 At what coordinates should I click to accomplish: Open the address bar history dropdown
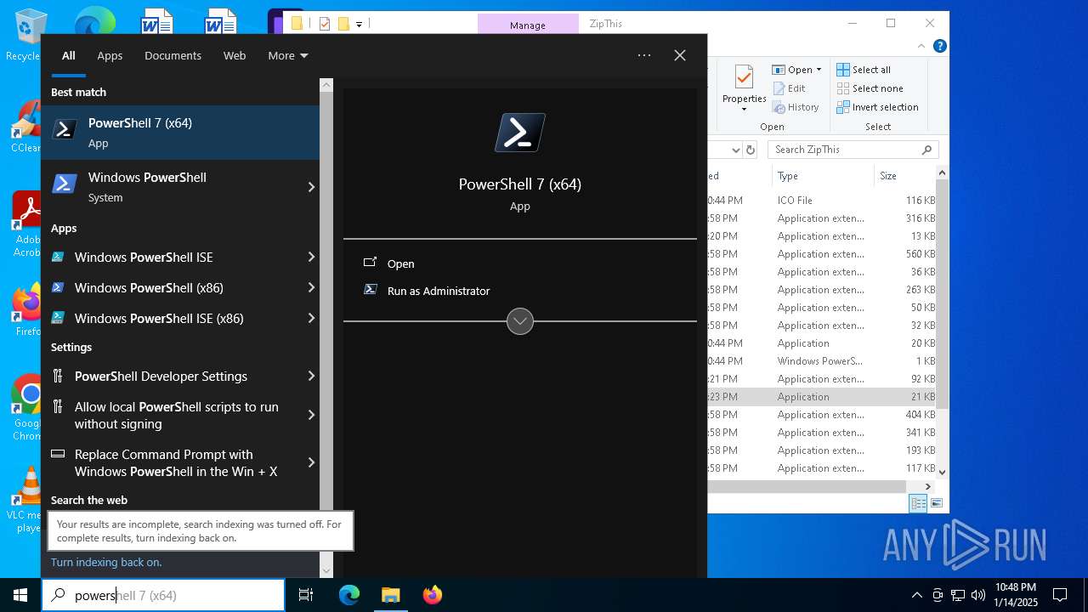point(736,150)
